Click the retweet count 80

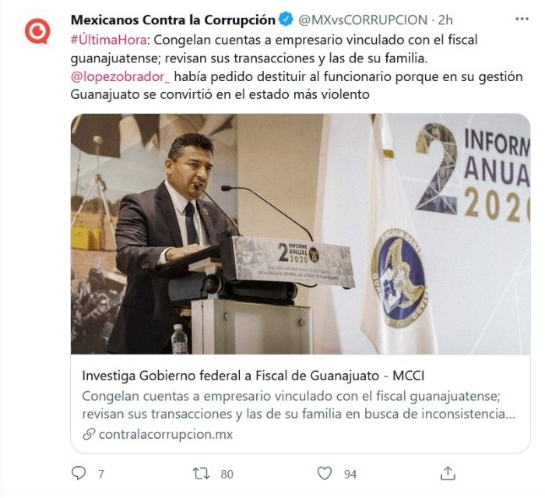pyautogui.click(x=227, y=474)
